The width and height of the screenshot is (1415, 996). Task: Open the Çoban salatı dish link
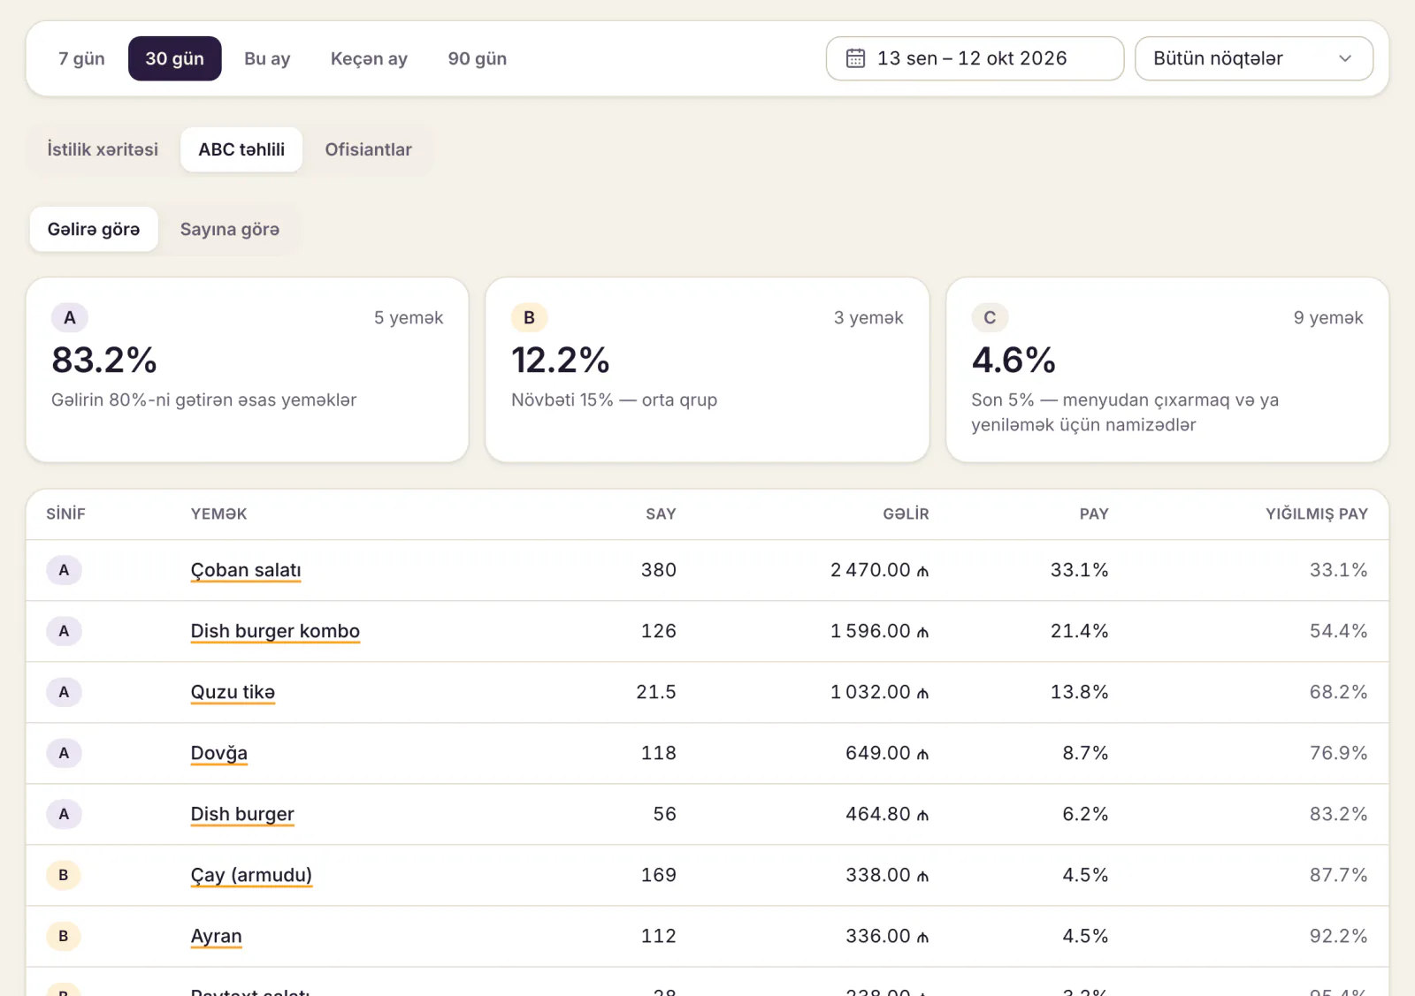pyautogui.click(x=246, y=570)
